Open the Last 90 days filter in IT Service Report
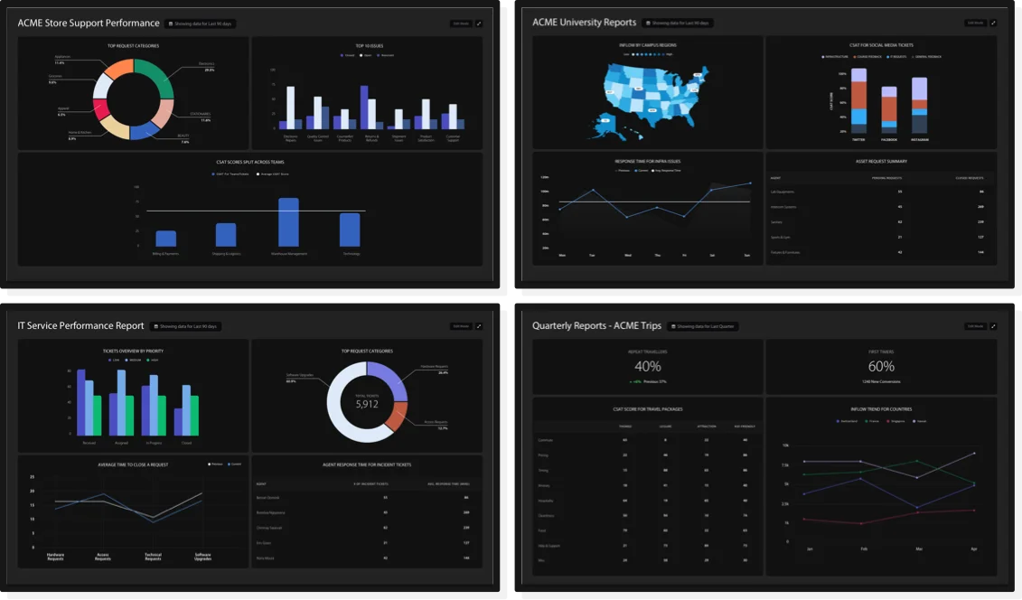 coord(186,326)
